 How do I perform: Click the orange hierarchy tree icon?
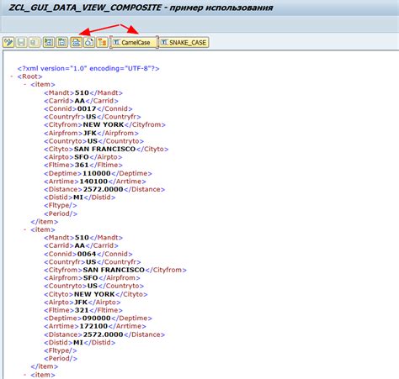point(102,43)
